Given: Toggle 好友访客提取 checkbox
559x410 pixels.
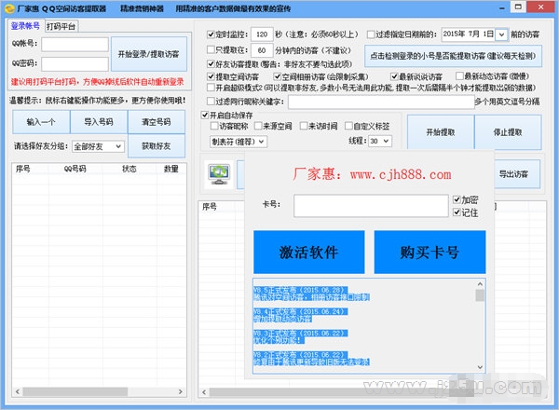Looking at the screenshot, I should pos(211,63).
